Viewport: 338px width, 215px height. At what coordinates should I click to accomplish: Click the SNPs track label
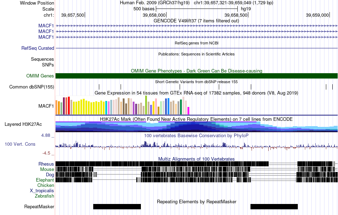pyautogui.click(x=48, y=65)
